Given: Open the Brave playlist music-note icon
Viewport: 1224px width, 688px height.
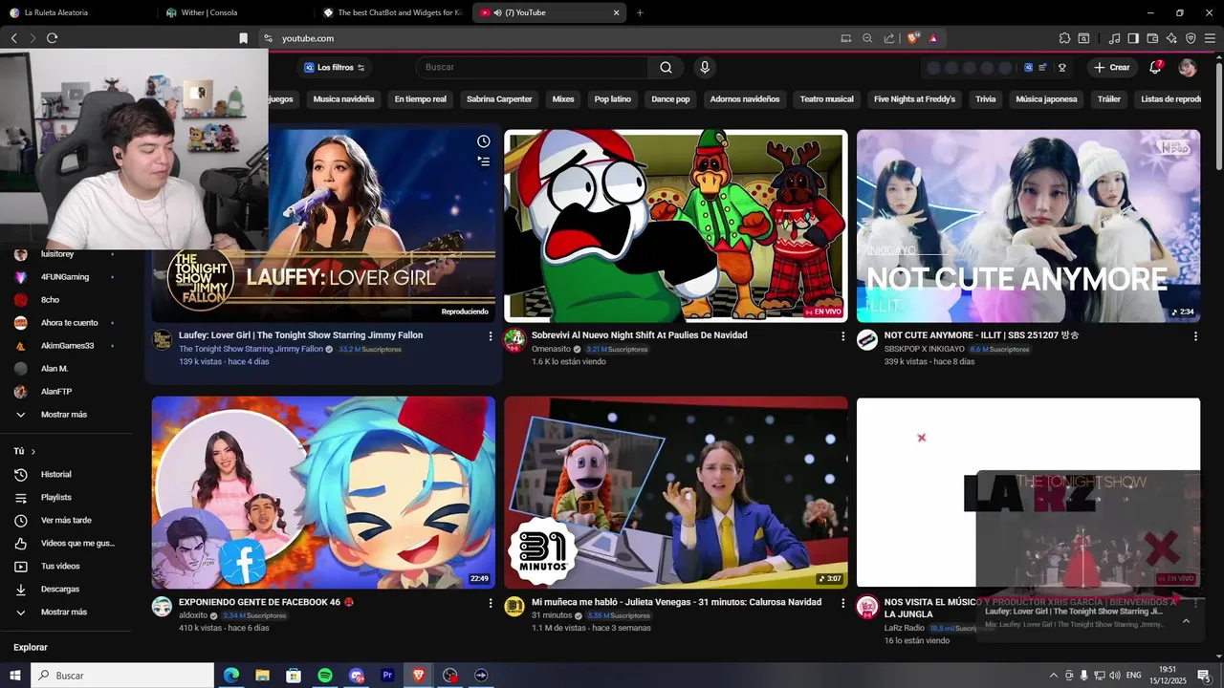Looking at the screenshot, I should (x=1114, y=38).
